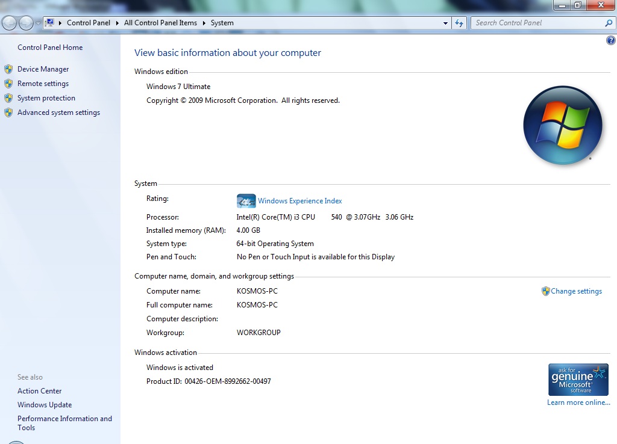Select Control Panel in the breadcrumb
Image resolution: width=617 pixels, height=444 pixels.
[89, 23]
